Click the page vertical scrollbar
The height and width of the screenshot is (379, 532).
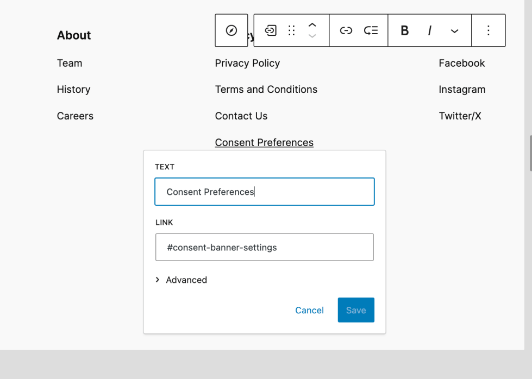pos(530,153)
